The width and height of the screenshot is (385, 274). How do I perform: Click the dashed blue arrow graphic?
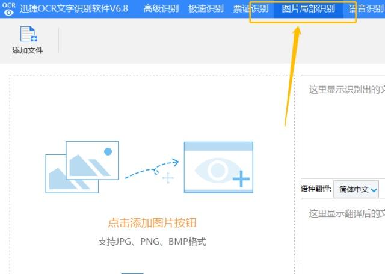tap(152, 169)
